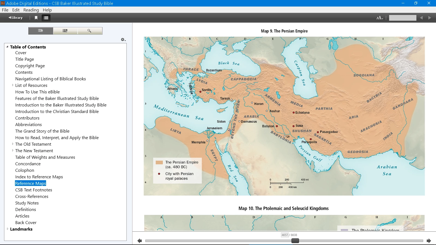Click the page number 4657 field

pos(285,235)
